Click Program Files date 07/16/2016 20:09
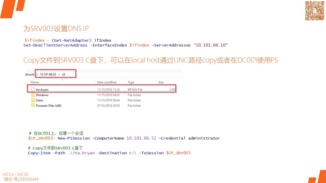Image resolution: width=326 pixels, height=183 pixels. pos(108,105)
